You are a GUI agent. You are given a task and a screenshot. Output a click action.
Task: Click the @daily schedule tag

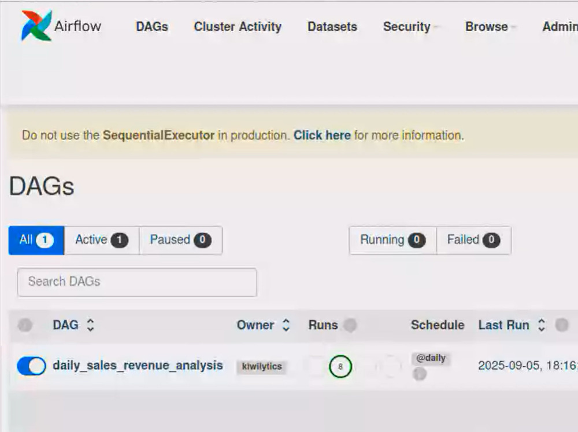pyautogui.click(x=431, y=358)
